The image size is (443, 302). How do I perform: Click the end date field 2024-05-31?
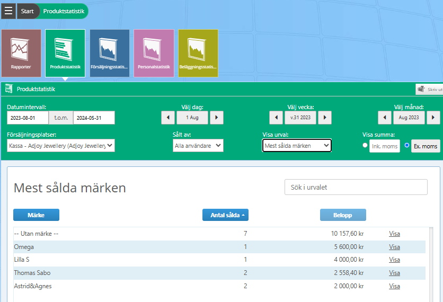click(x=94, y=118)
